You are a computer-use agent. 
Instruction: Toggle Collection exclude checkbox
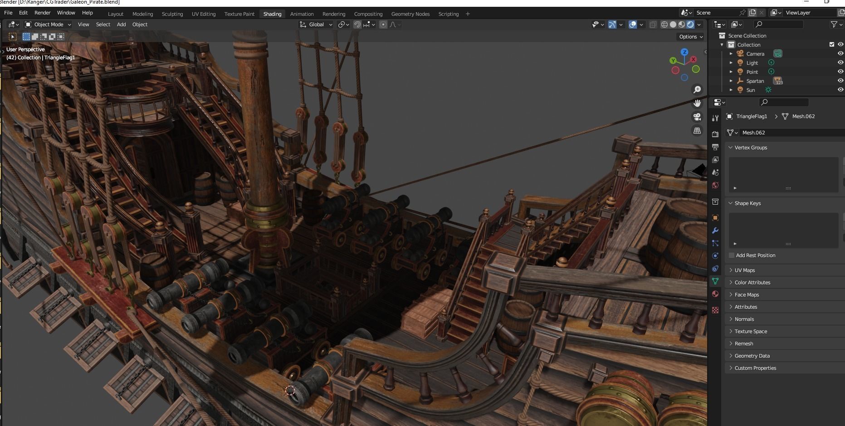point(832,44)
